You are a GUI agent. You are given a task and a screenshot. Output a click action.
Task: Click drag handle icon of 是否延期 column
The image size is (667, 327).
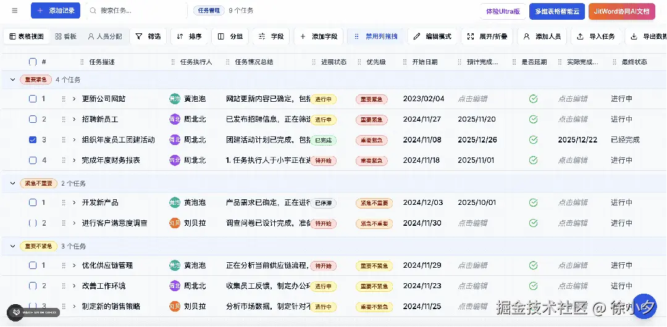tap(514, 62)
